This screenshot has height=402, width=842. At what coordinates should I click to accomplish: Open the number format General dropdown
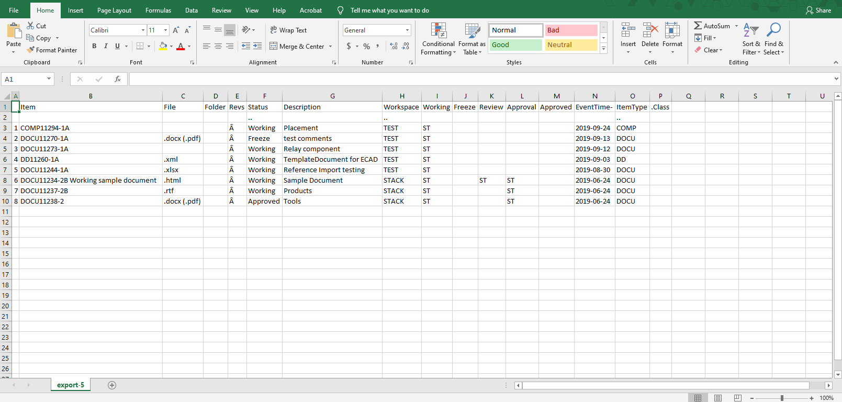coord(407,30)
